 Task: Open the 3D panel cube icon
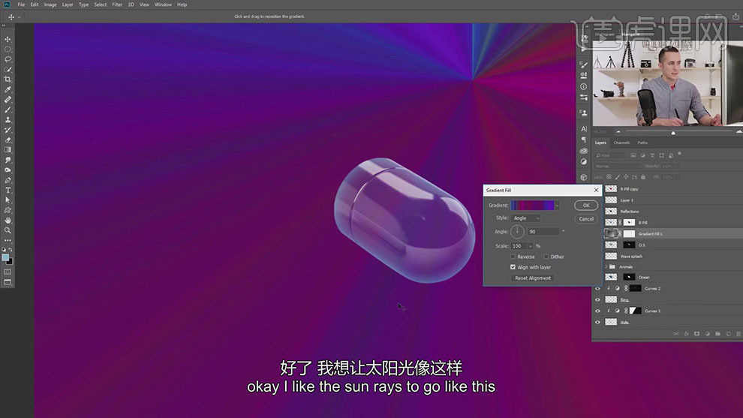point(584,177)
